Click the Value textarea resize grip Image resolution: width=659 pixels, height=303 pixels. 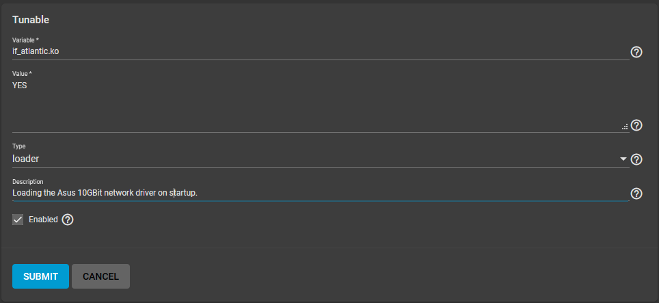coord(625,127)
